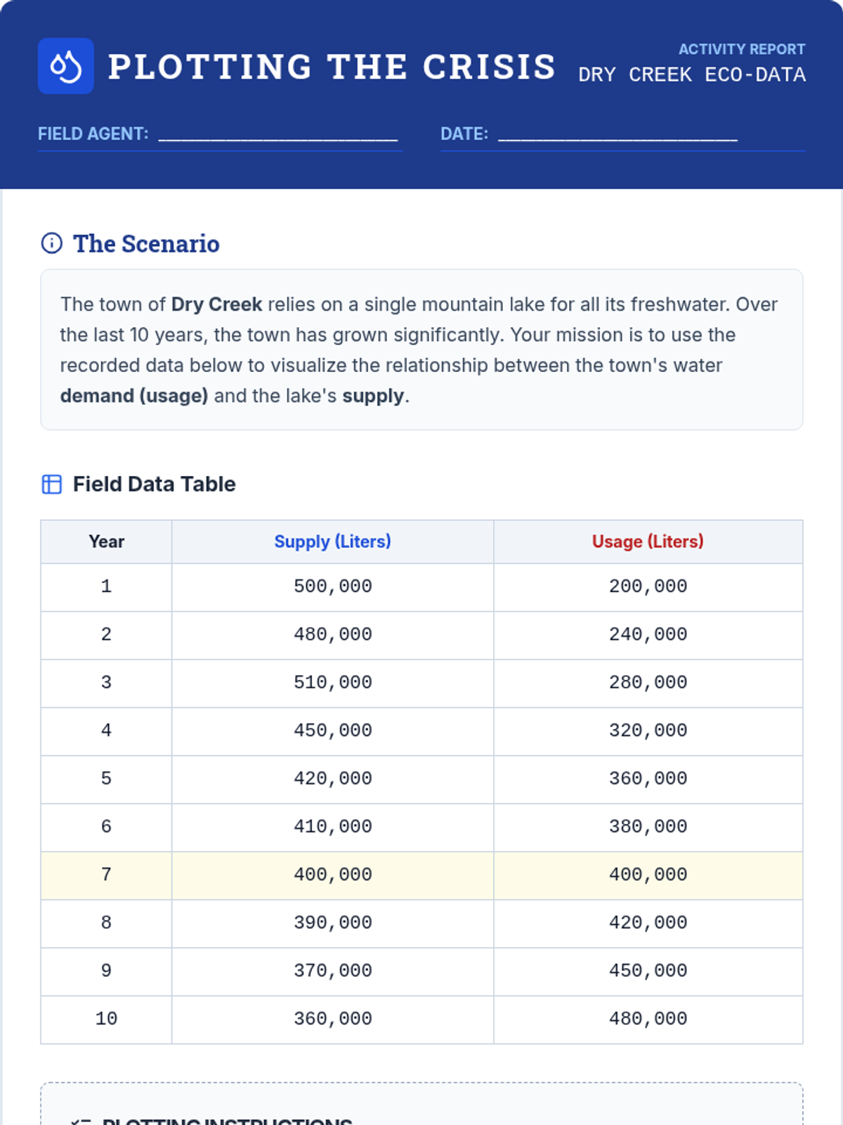Select the highlighted Year 7 row
The width and height of the screenshot is (843, 1125).
(x=421, y=875)
